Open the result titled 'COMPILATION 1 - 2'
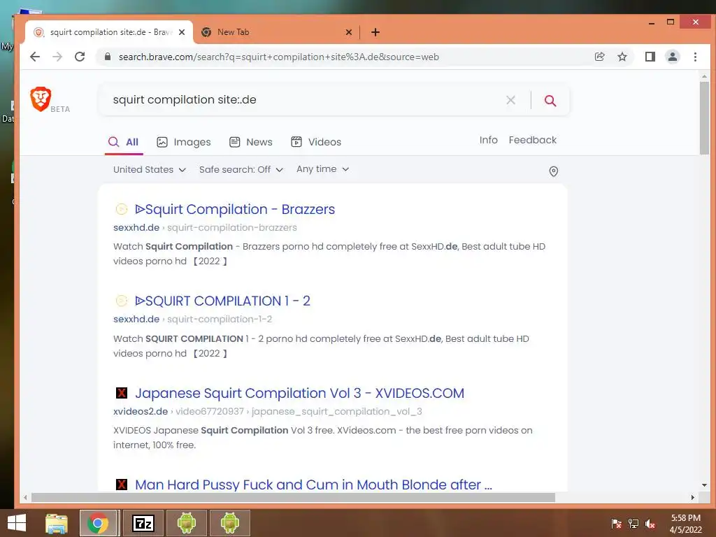This screenshot has width=716, height=537. click(222, 301)
